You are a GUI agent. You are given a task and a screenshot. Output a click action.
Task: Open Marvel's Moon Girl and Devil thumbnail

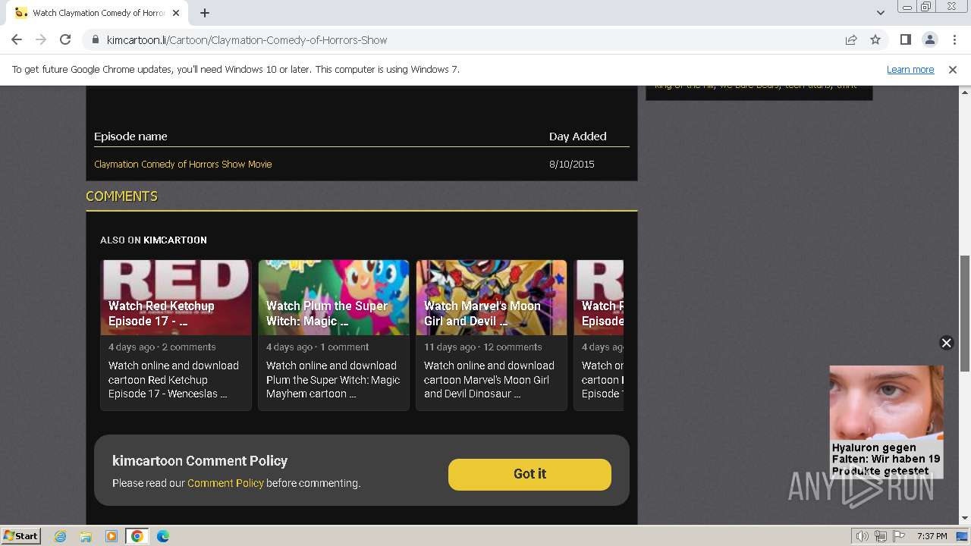[x=492, y=297]
